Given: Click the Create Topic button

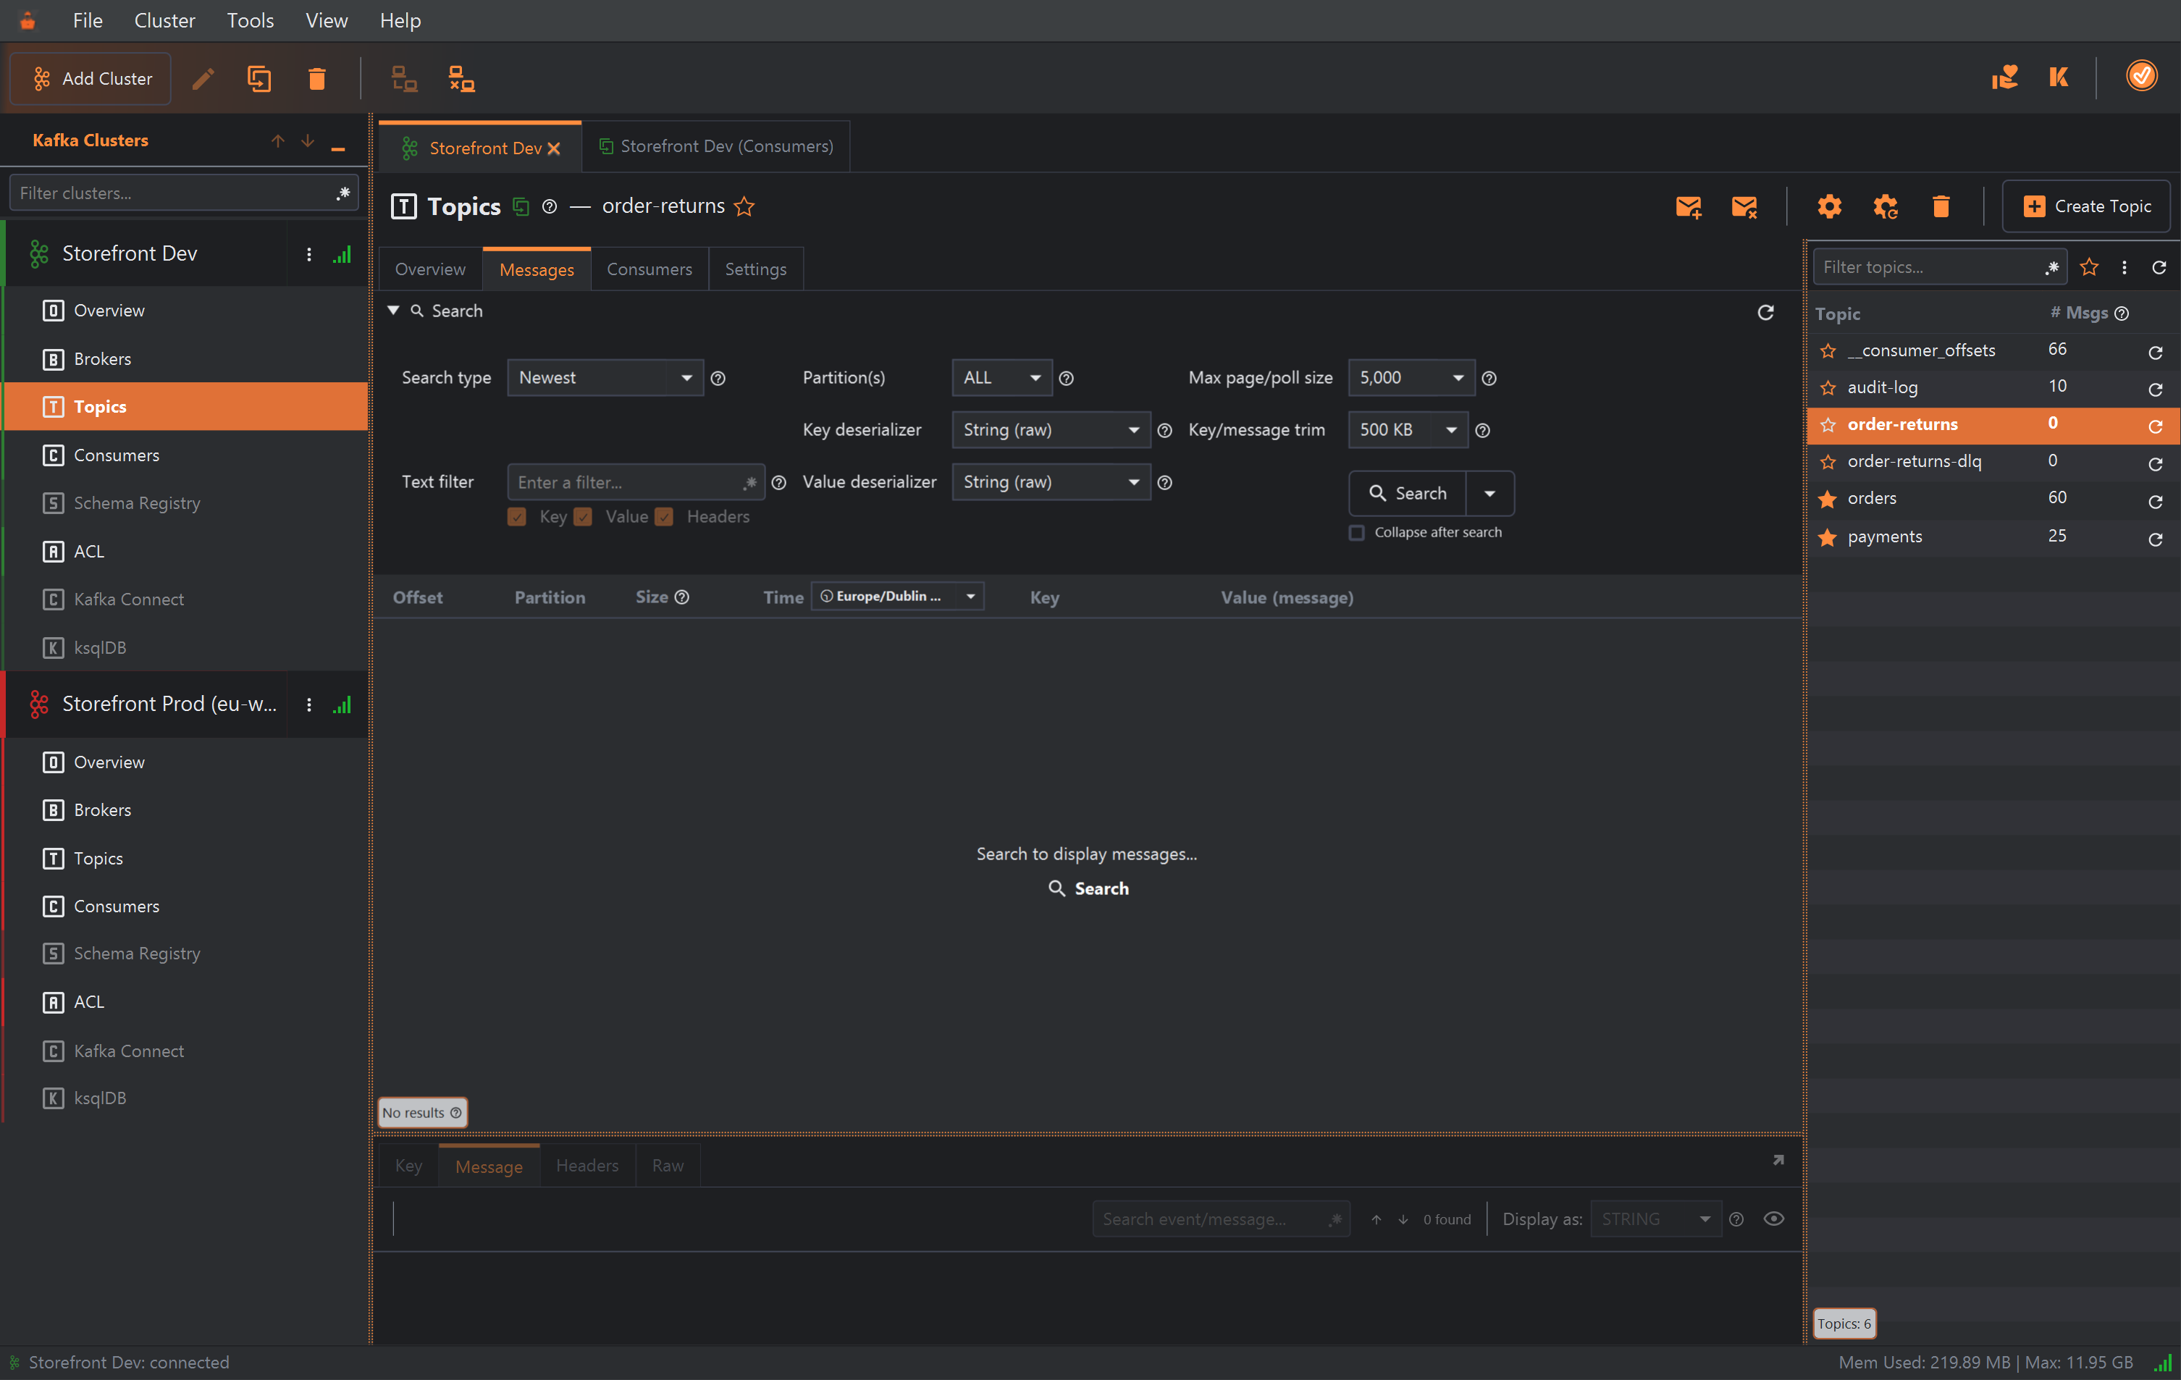Looking at the screenshot, I should 2087,206.
